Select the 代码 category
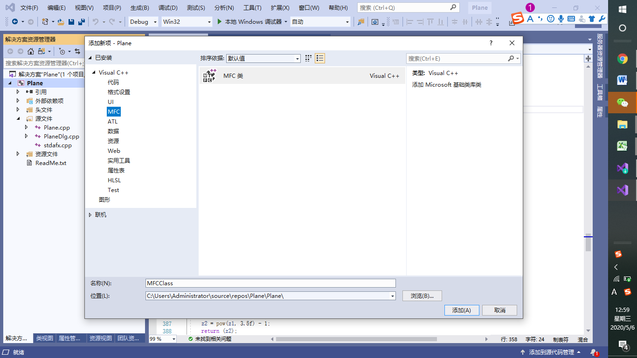The image size is (637, 358). click(x=113, y=83)
